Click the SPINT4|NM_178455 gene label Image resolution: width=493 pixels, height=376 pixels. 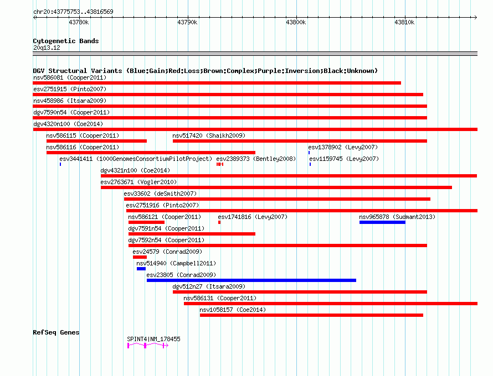click(x=154, y=339)
